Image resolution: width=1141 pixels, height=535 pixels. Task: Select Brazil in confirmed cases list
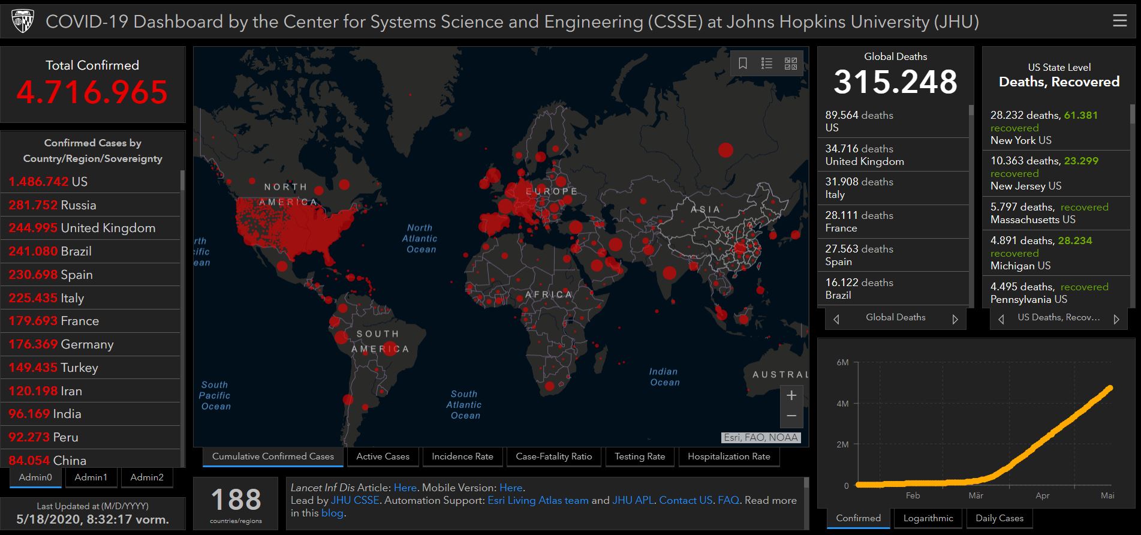[76, 251]
